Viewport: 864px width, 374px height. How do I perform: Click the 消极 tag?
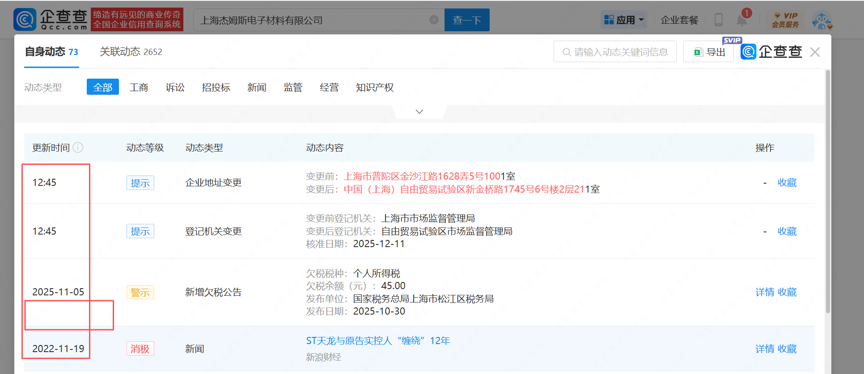(x=140, y=349)
